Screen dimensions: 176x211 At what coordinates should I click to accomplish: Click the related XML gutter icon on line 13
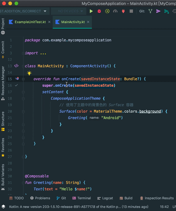click(16, 66)
